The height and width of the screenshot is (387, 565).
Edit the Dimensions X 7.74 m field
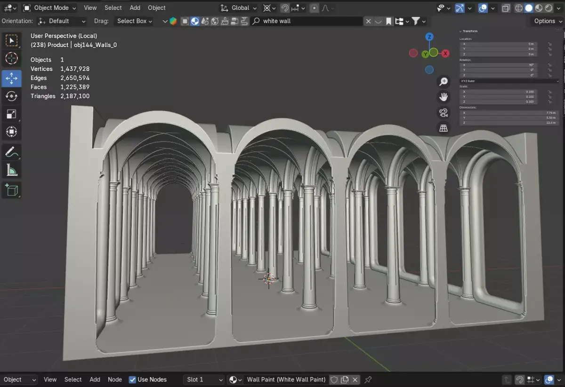pos(510,113)
